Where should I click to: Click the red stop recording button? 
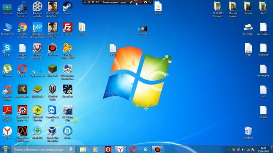click(x=140, y=2)
